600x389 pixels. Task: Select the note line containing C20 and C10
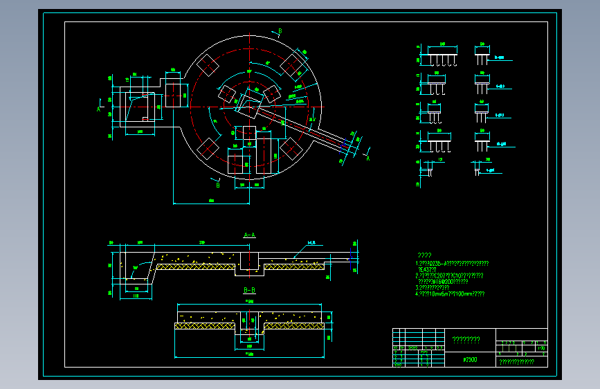[x=449, y=275]
